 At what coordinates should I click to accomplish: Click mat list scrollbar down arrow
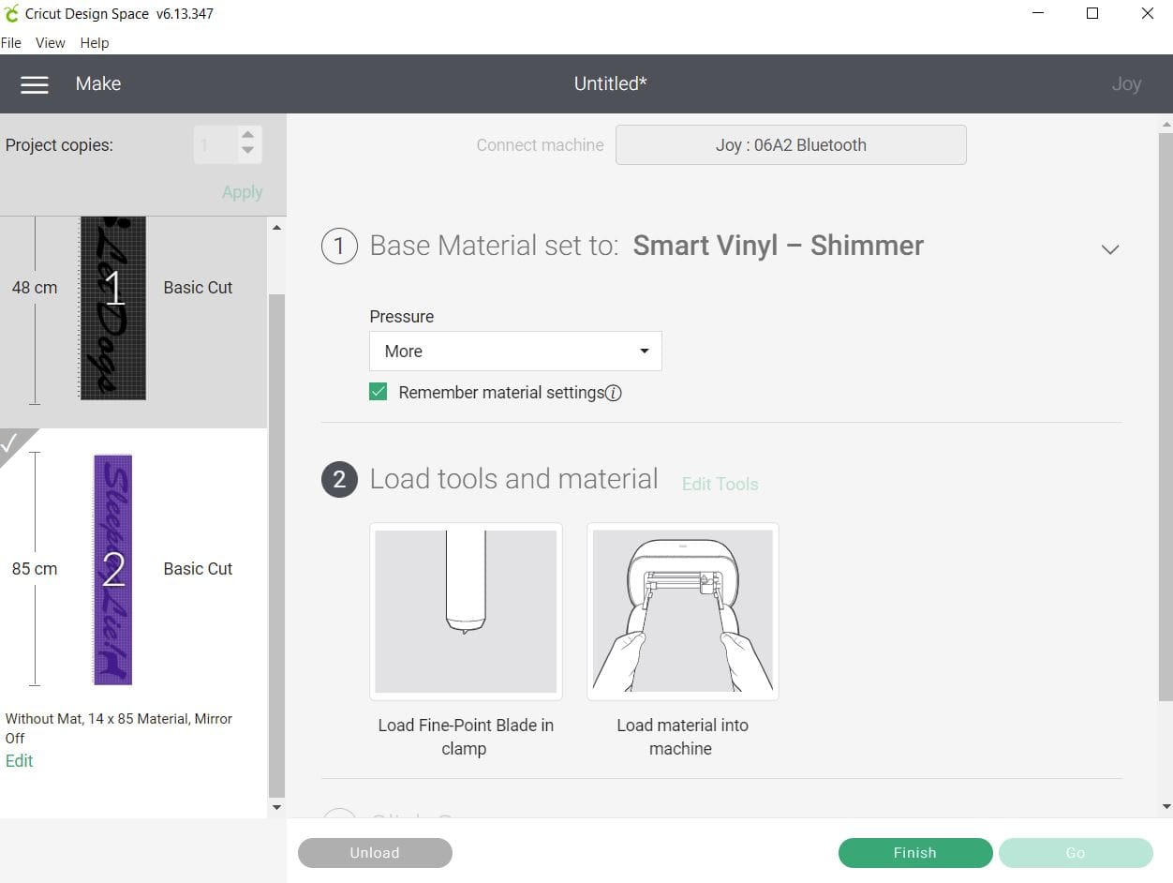click(276, 807)
